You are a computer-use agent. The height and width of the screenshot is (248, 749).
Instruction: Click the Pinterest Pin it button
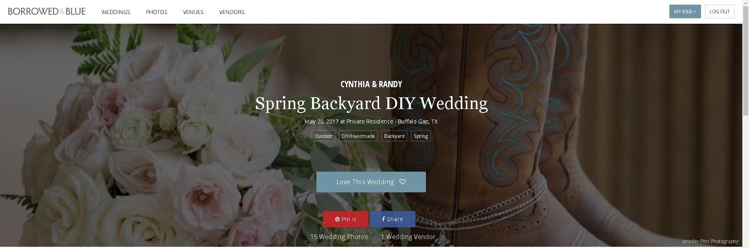[x=345, y=219]
